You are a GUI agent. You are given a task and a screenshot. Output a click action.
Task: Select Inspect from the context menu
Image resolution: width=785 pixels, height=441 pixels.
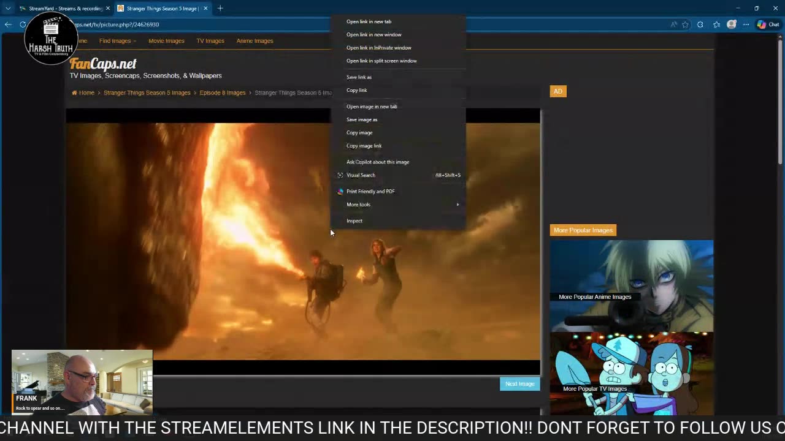pos(398,221)
